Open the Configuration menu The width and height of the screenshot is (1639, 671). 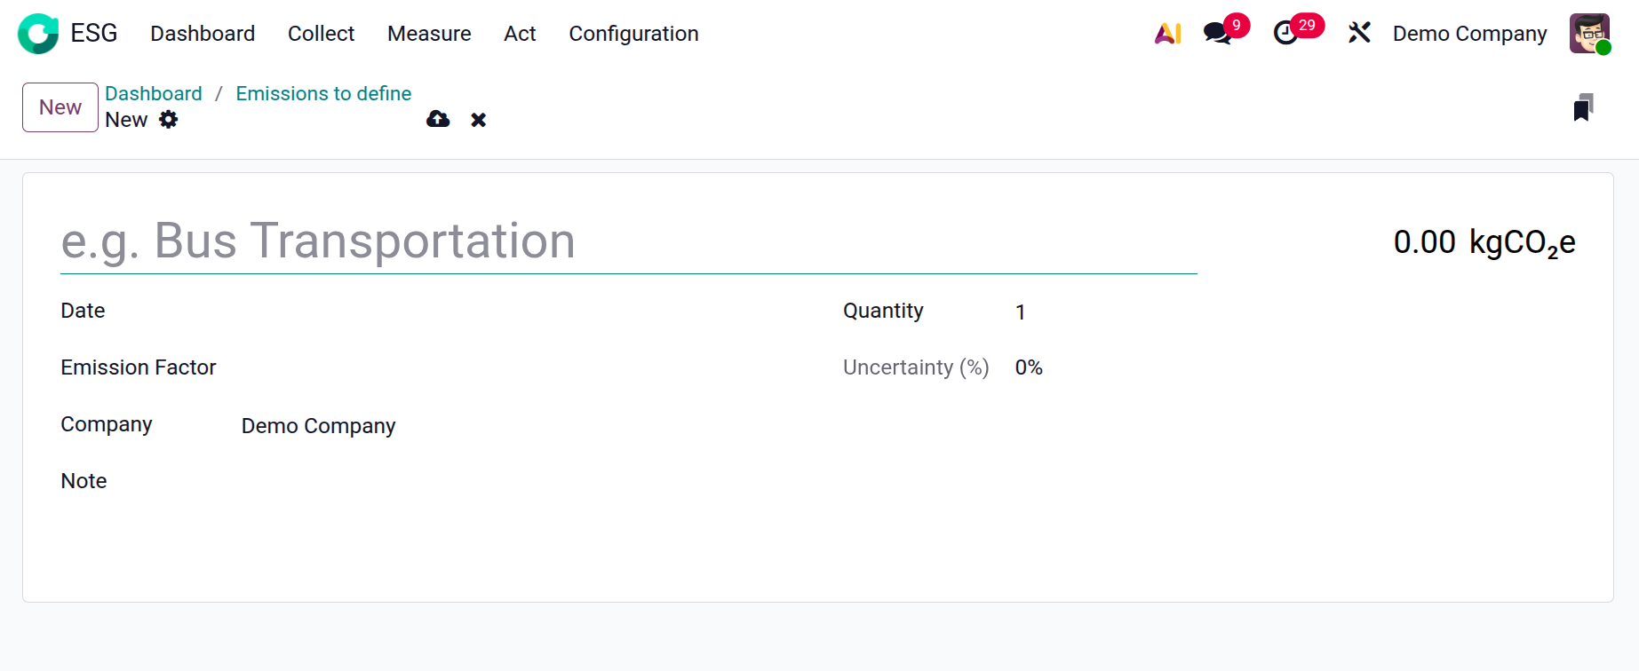(633, 34)
